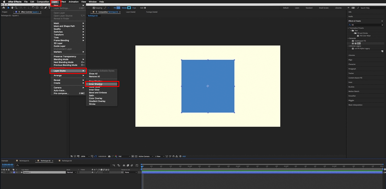Open the Graph Editor icon
This screenshot has width=386, height=189.
(137, 165)
